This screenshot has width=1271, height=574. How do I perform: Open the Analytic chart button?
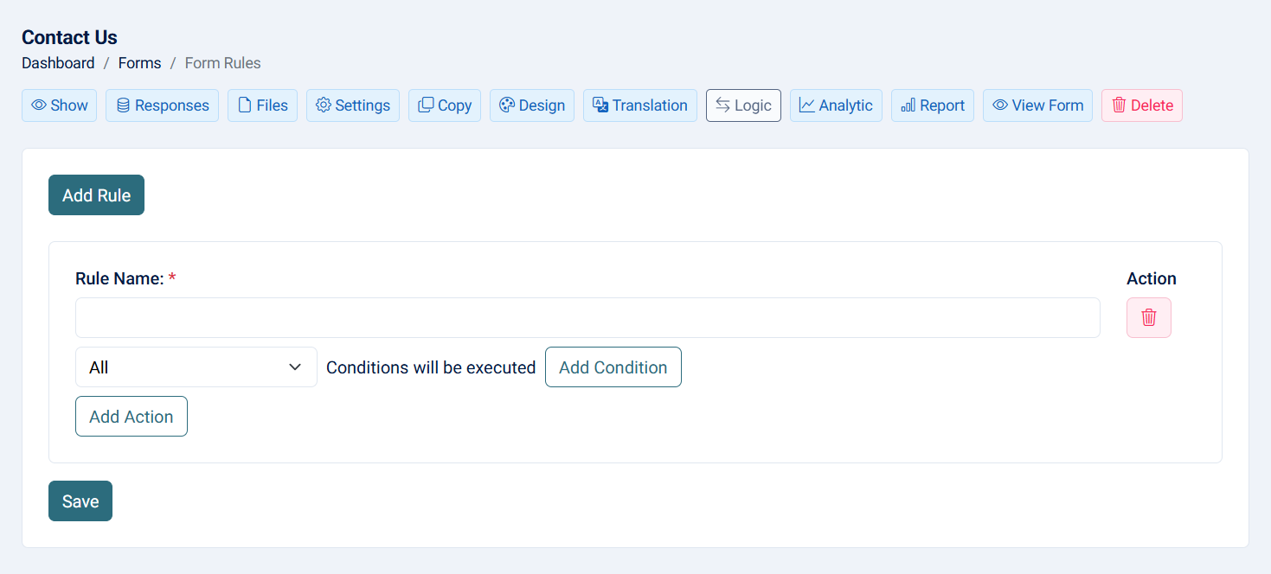[x=835, y=105]
